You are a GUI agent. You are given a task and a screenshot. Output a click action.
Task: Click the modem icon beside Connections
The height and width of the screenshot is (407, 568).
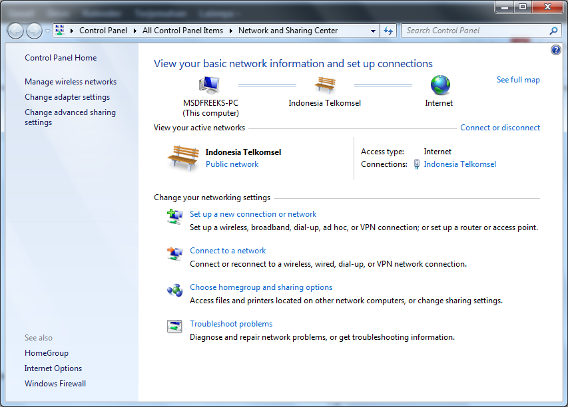pyautogui.click(x=417, y=164)
